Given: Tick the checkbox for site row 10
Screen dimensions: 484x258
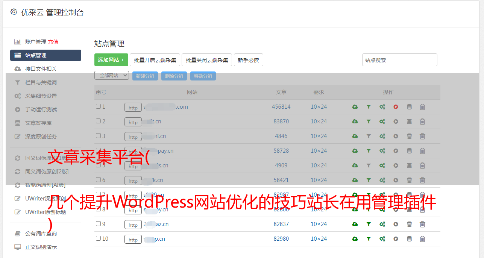Looking at the screenshot, I should [98, 238].
